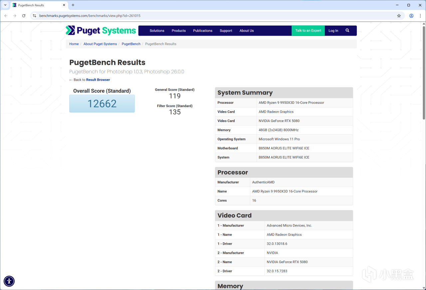
Task: Reload the page with the refresh icon
Action: (x=24, y=16)
